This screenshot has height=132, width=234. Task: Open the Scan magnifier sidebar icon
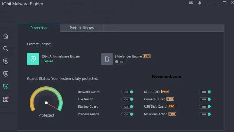click(x=6, y=49)
